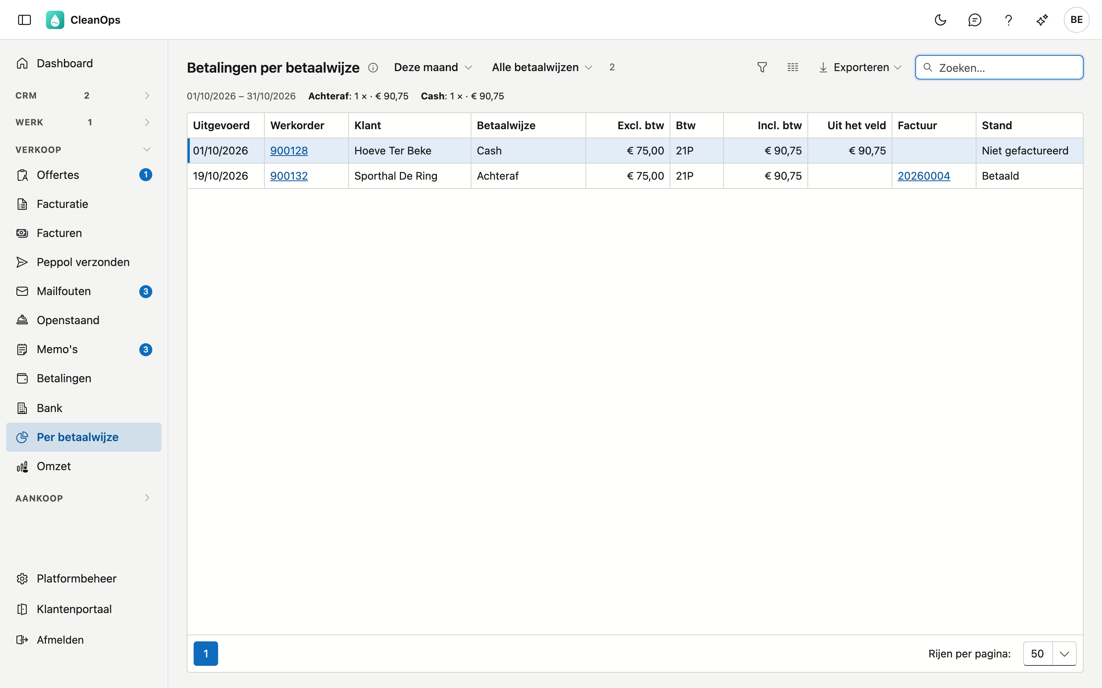Open Peppol verzonden page
The height and width of the screenshot is (688, 1102).
pos(83,262)
